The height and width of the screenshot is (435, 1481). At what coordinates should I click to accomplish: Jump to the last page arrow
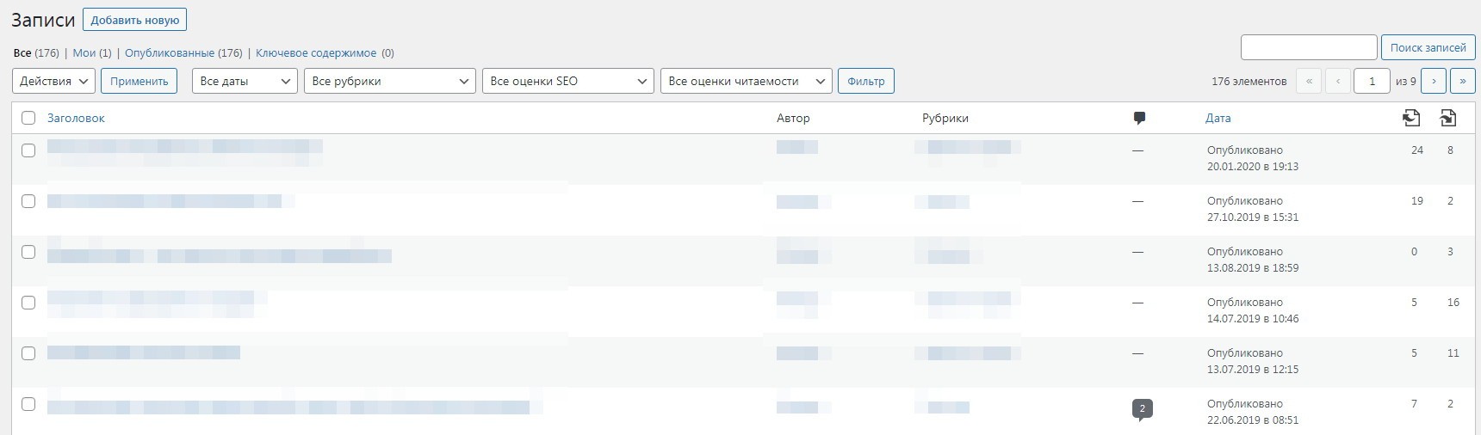(x=1462, y=81)
